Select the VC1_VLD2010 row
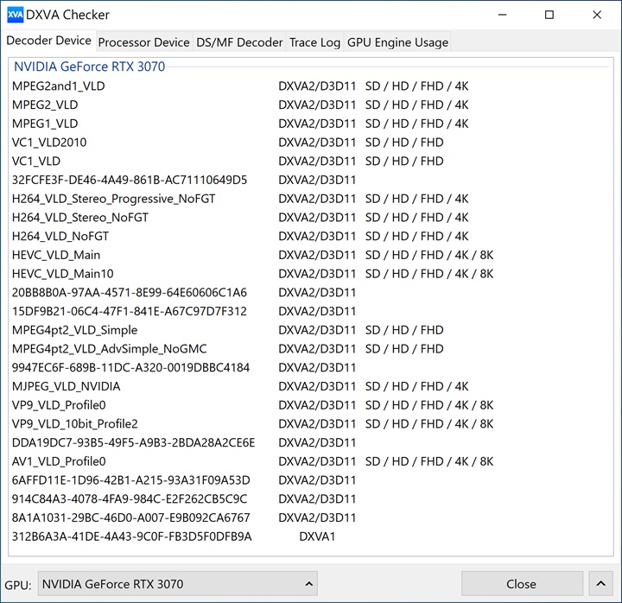Screen dimensions: 622x603 pos(49,143)
